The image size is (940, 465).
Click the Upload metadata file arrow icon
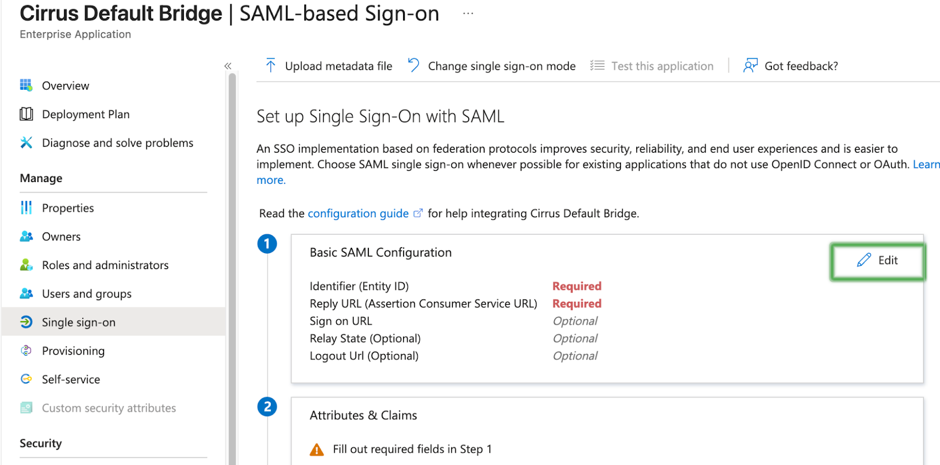(270, 66)
